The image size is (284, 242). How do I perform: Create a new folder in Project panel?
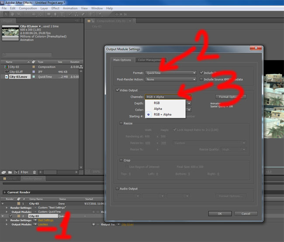point(10,172)
